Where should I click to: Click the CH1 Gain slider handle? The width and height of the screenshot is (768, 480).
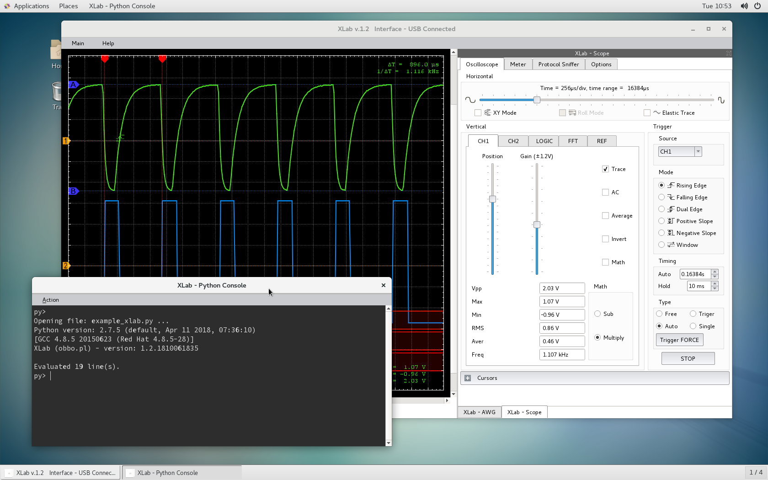click(537, 224)
